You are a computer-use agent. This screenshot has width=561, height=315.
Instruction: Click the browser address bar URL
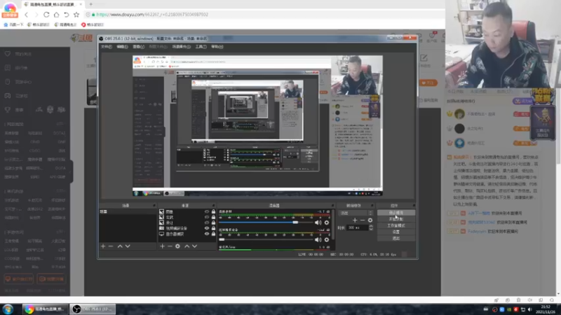(x=152, y=15)
